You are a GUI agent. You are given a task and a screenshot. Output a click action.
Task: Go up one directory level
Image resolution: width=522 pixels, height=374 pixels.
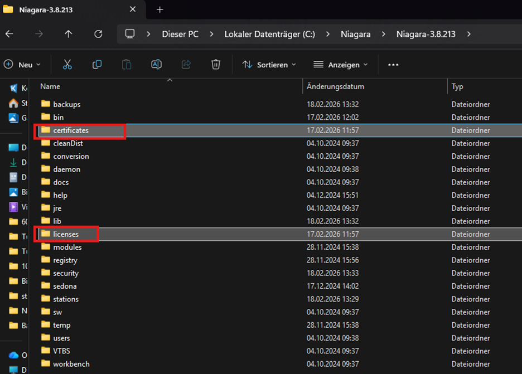(x=69, y=34)
